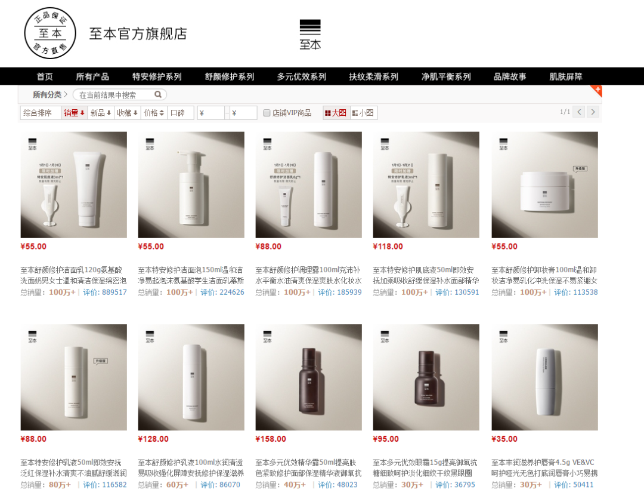Viewport: 644px width, 502px height.
Task: Click the round 正品保证 store seal logo
Action: (x=50, y=33)
